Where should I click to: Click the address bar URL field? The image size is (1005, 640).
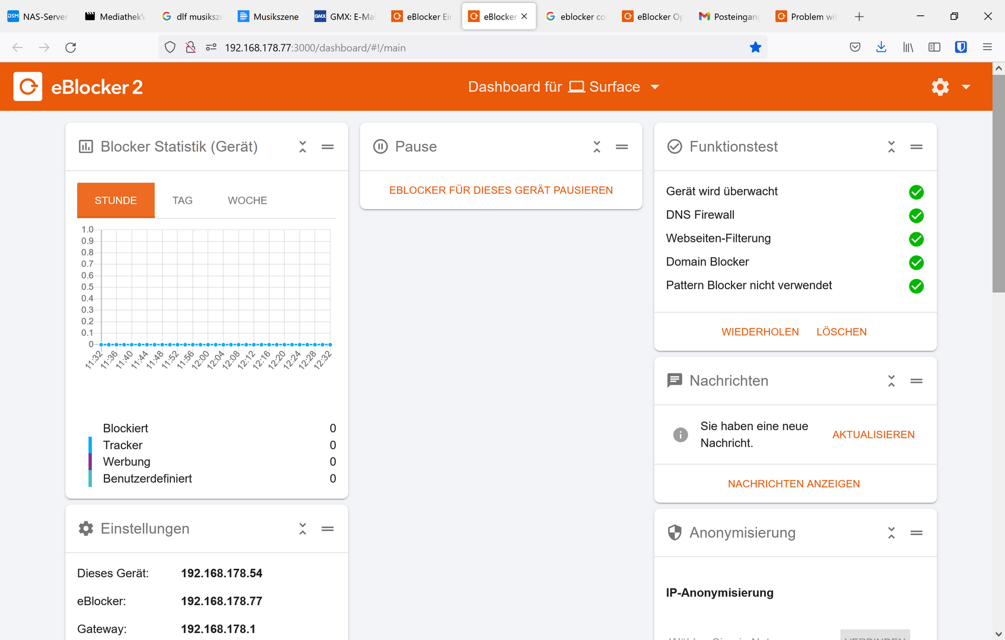(x=463, y=47)
